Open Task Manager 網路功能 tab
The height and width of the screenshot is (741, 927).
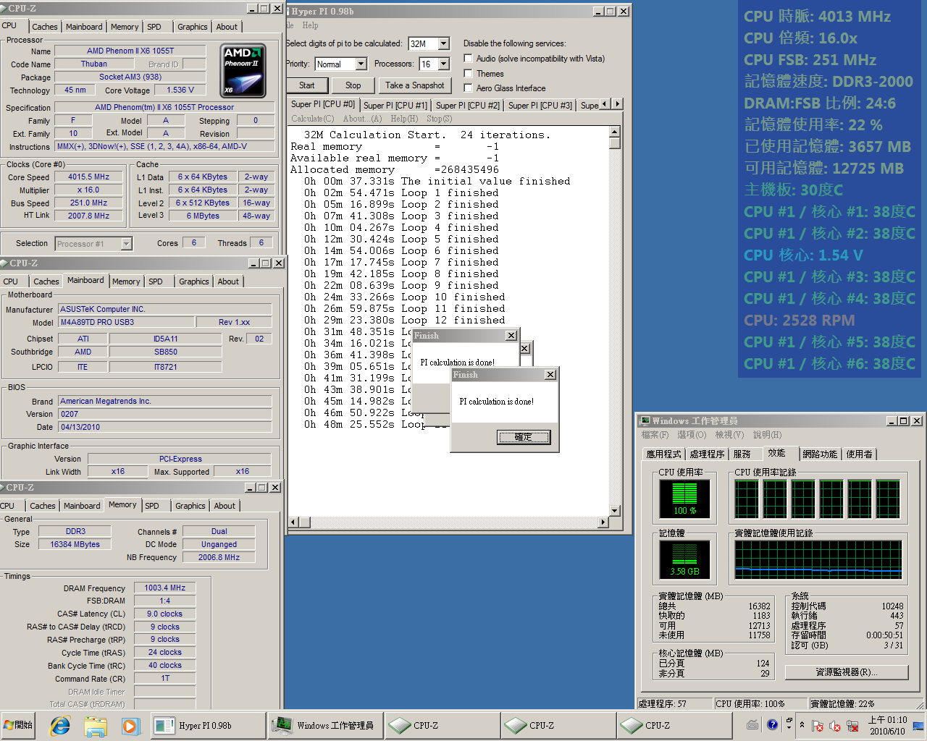pyautogui.click(x=820, y=454)
